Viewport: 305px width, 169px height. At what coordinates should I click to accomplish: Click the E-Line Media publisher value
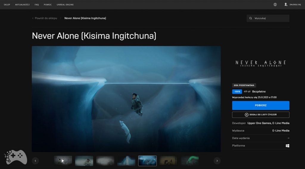281,131
